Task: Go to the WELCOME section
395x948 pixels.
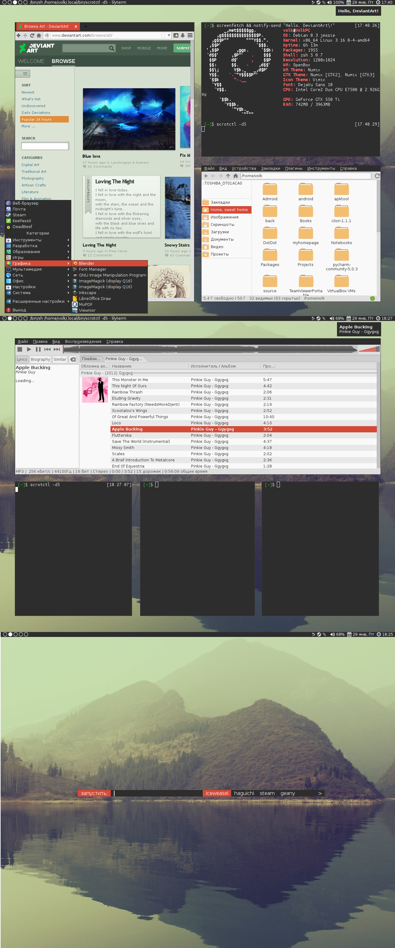Action: click(x=31, y=61)
